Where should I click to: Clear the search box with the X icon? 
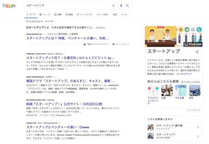tap(113, 6)
